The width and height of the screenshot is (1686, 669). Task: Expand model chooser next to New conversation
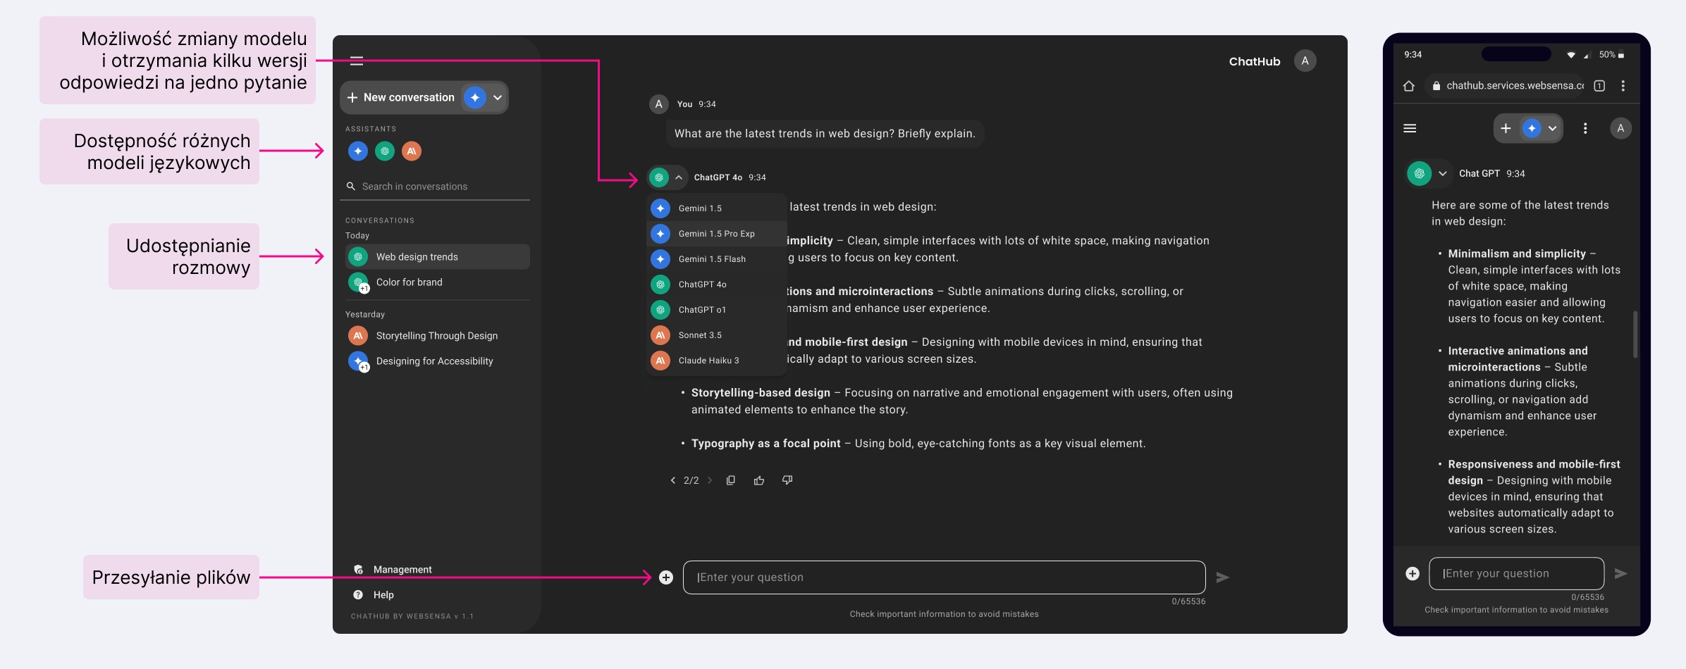498,97
